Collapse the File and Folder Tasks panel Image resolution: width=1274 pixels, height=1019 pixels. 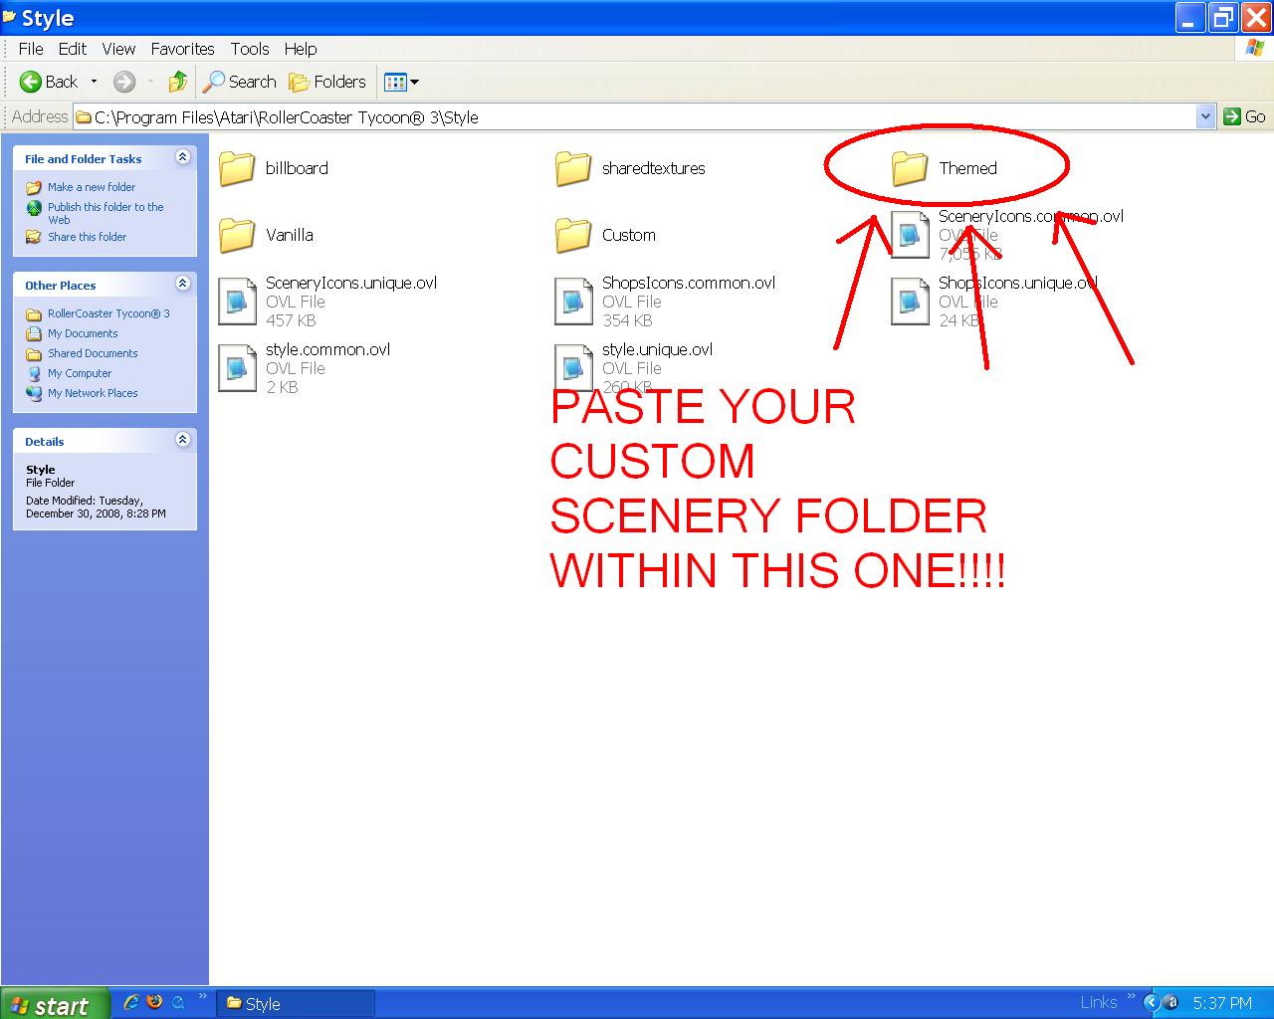182,157
